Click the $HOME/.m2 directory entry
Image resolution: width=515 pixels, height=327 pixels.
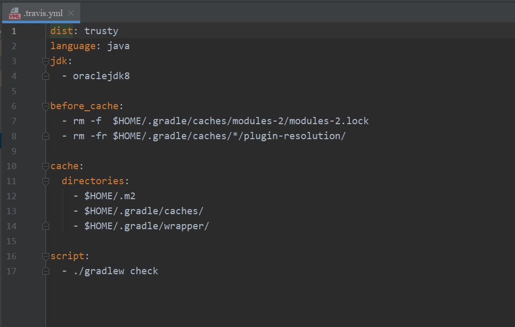pos(110,196)
